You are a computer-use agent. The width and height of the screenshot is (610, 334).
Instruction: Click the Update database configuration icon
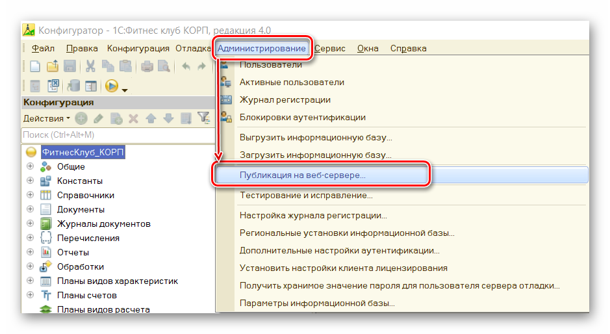click(x=73, y=85)
